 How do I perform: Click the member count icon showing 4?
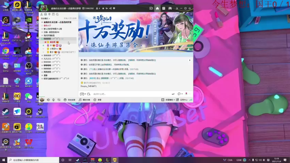[x=98, y=8]
